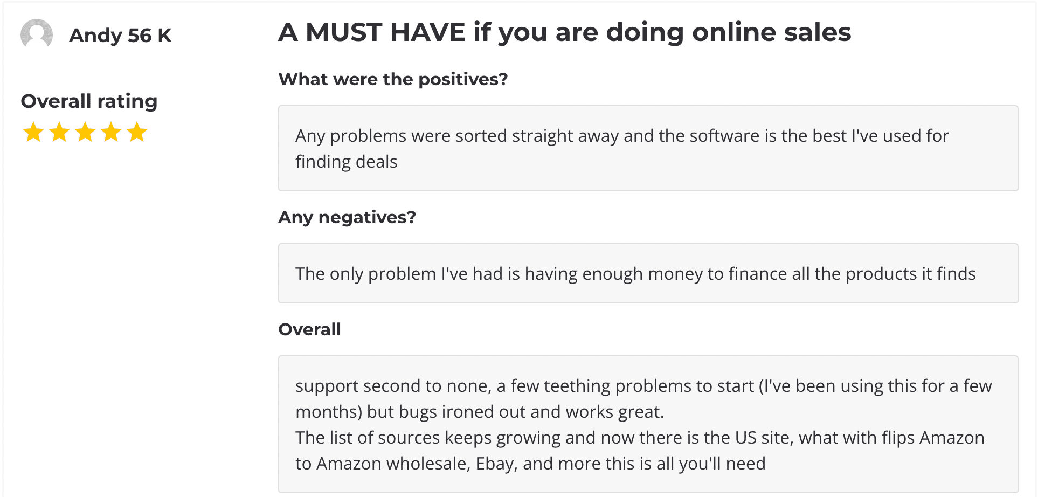Screen dimensions: 1038x497
Task: Click the fifth rating star
Action: coord(137,132)
